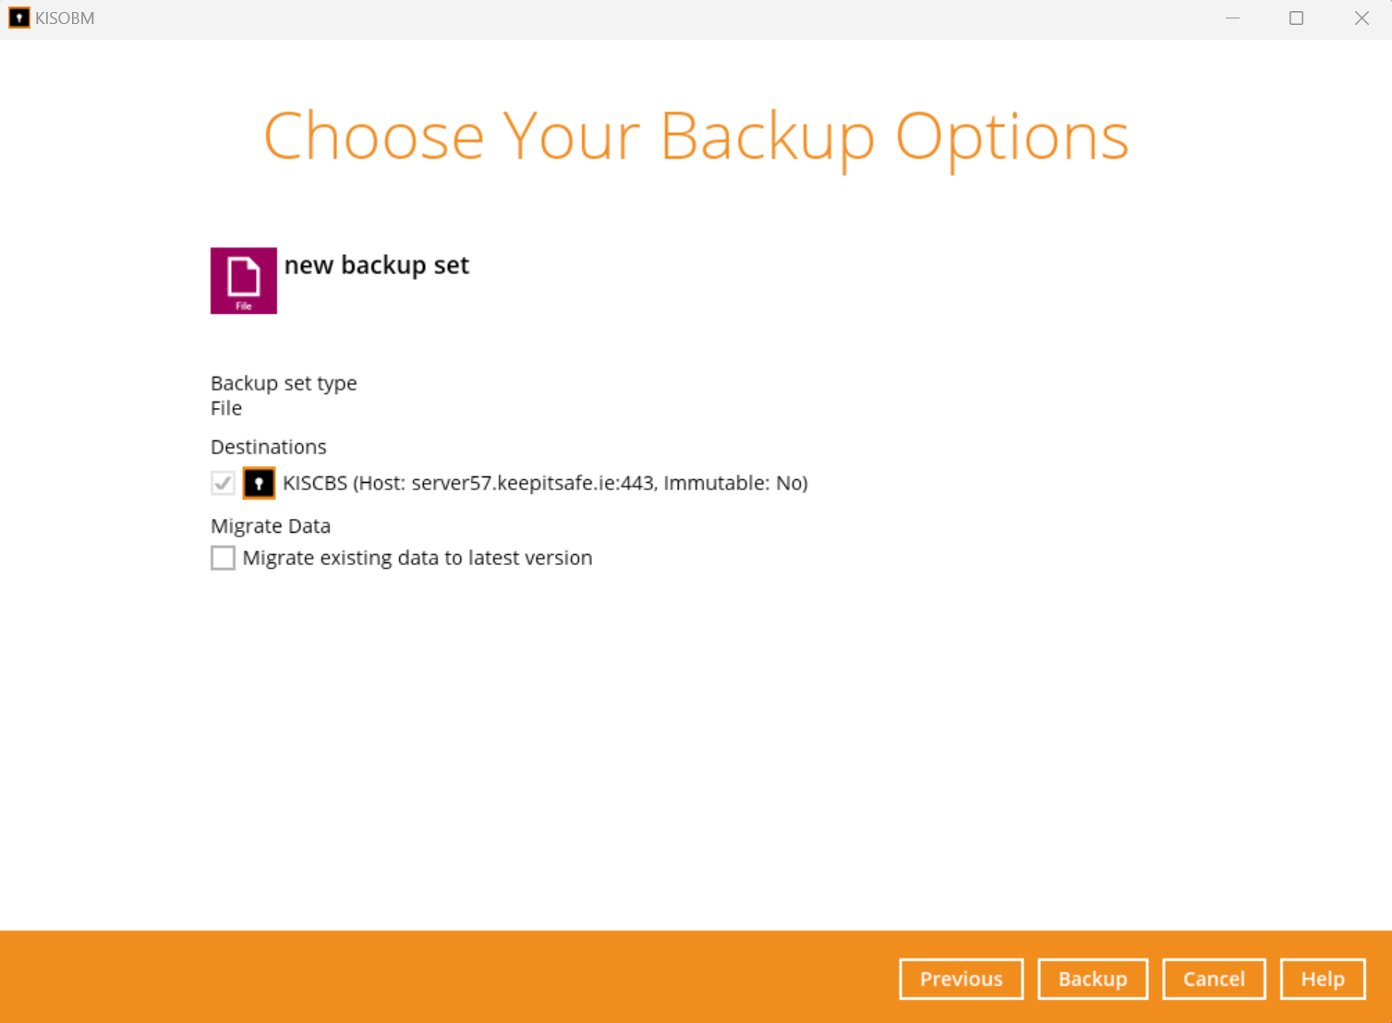The width and height of the screenshot is (1392, 1023).
Task: Click the Backup button
Action: point(1093,979)
